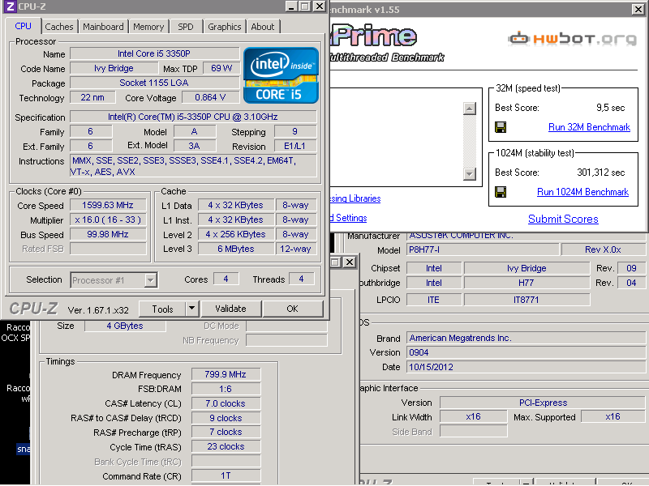Open the SPD tab
The height and width of the screenshot is (486, 649).
click(186, 27)
